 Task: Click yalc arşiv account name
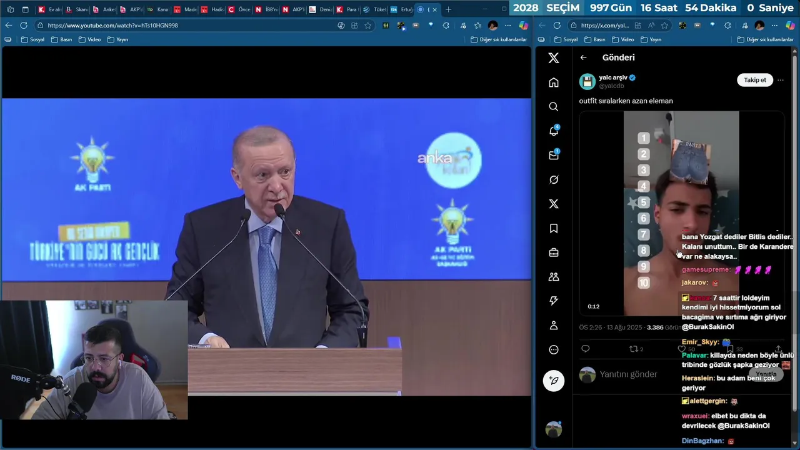point(613,77)
